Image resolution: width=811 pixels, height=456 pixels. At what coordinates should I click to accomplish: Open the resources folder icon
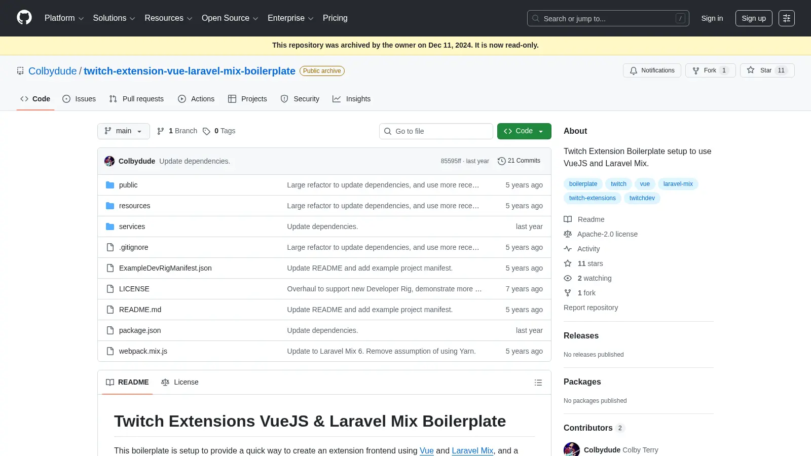(110, 206)
